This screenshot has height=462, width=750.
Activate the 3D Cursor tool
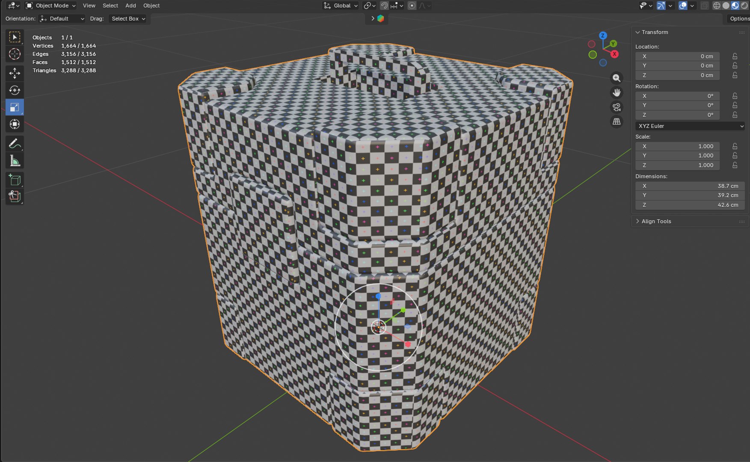point(15,54)
